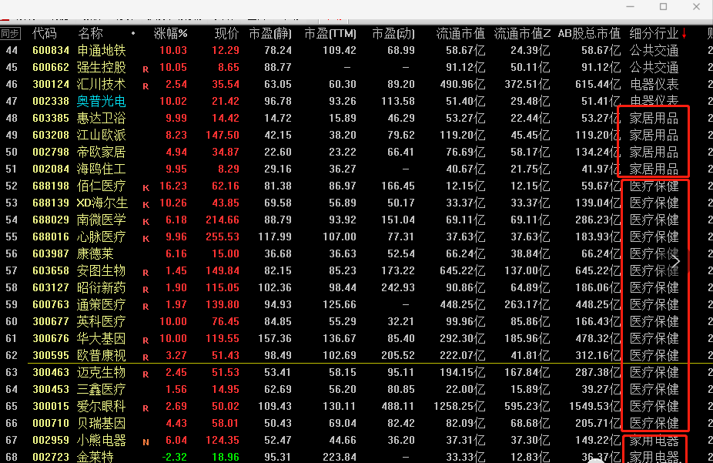The image size is (713, 463).
Task: Click 市盈(TTM) 130.11 of 爱尔眼科
Action: (340, 406)
